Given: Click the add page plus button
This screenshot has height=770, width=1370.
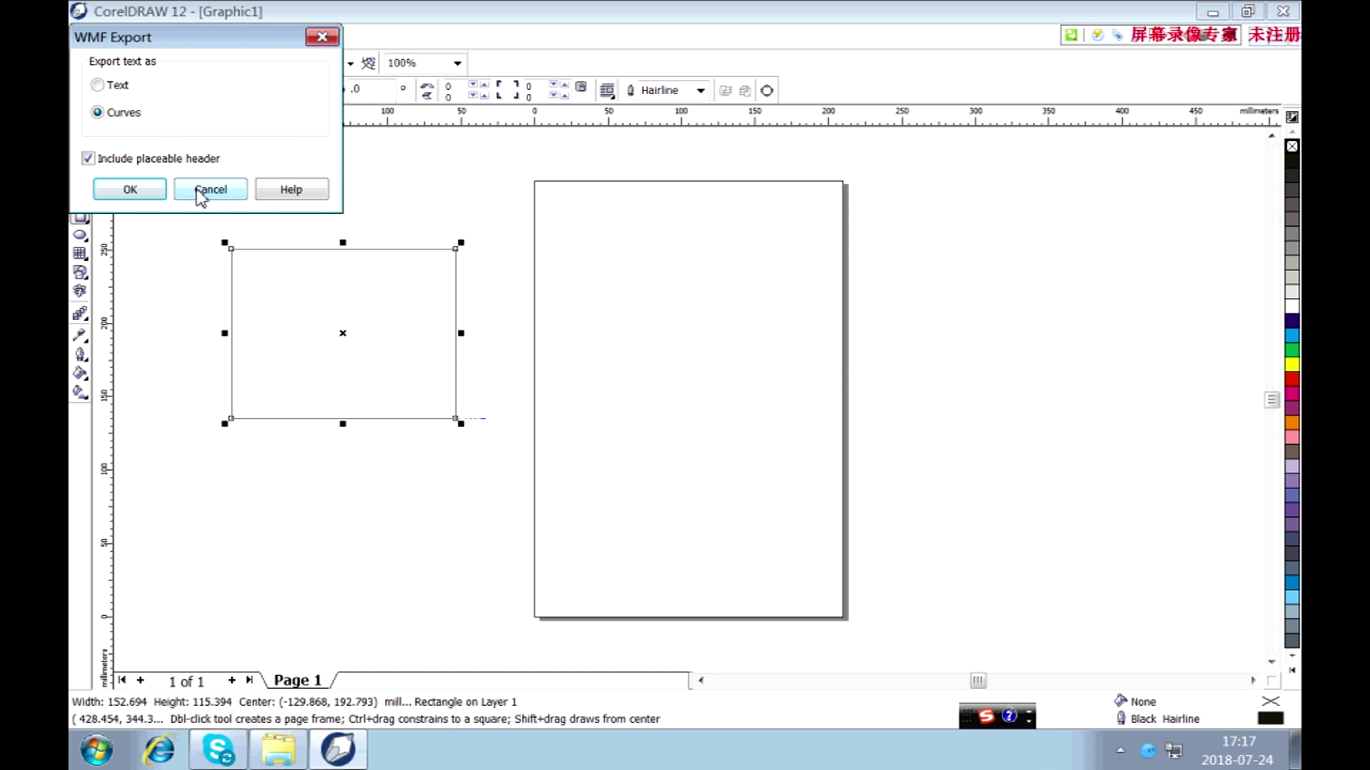Looking at the screenshot, I should (x=140, y=680).
